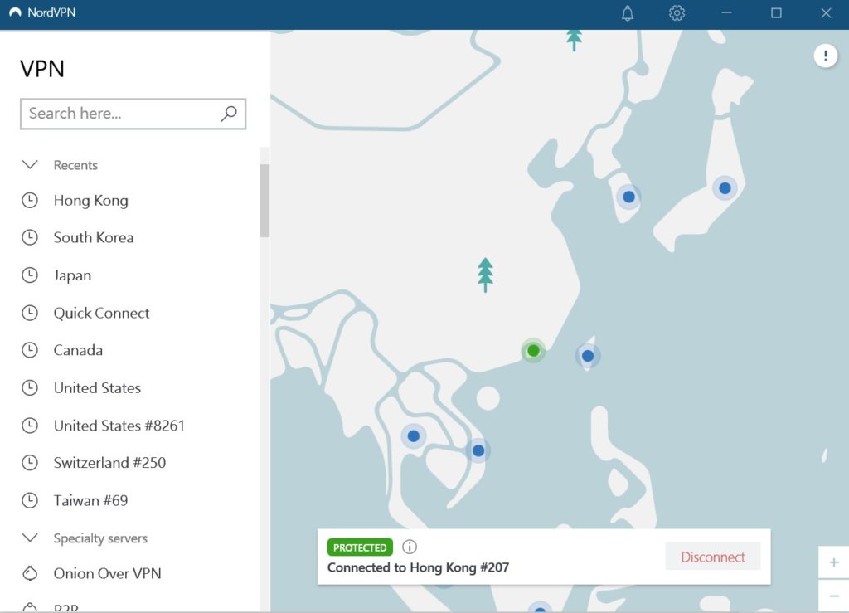The image size is (849, 613).
Task: Click the Disconnect button
Action: 712,557
